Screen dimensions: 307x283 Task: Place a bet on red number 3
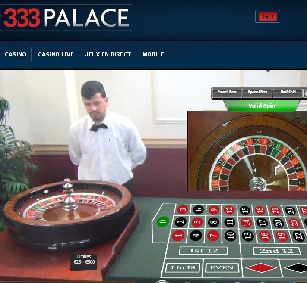pyautogui.click(x=183, y=210)
